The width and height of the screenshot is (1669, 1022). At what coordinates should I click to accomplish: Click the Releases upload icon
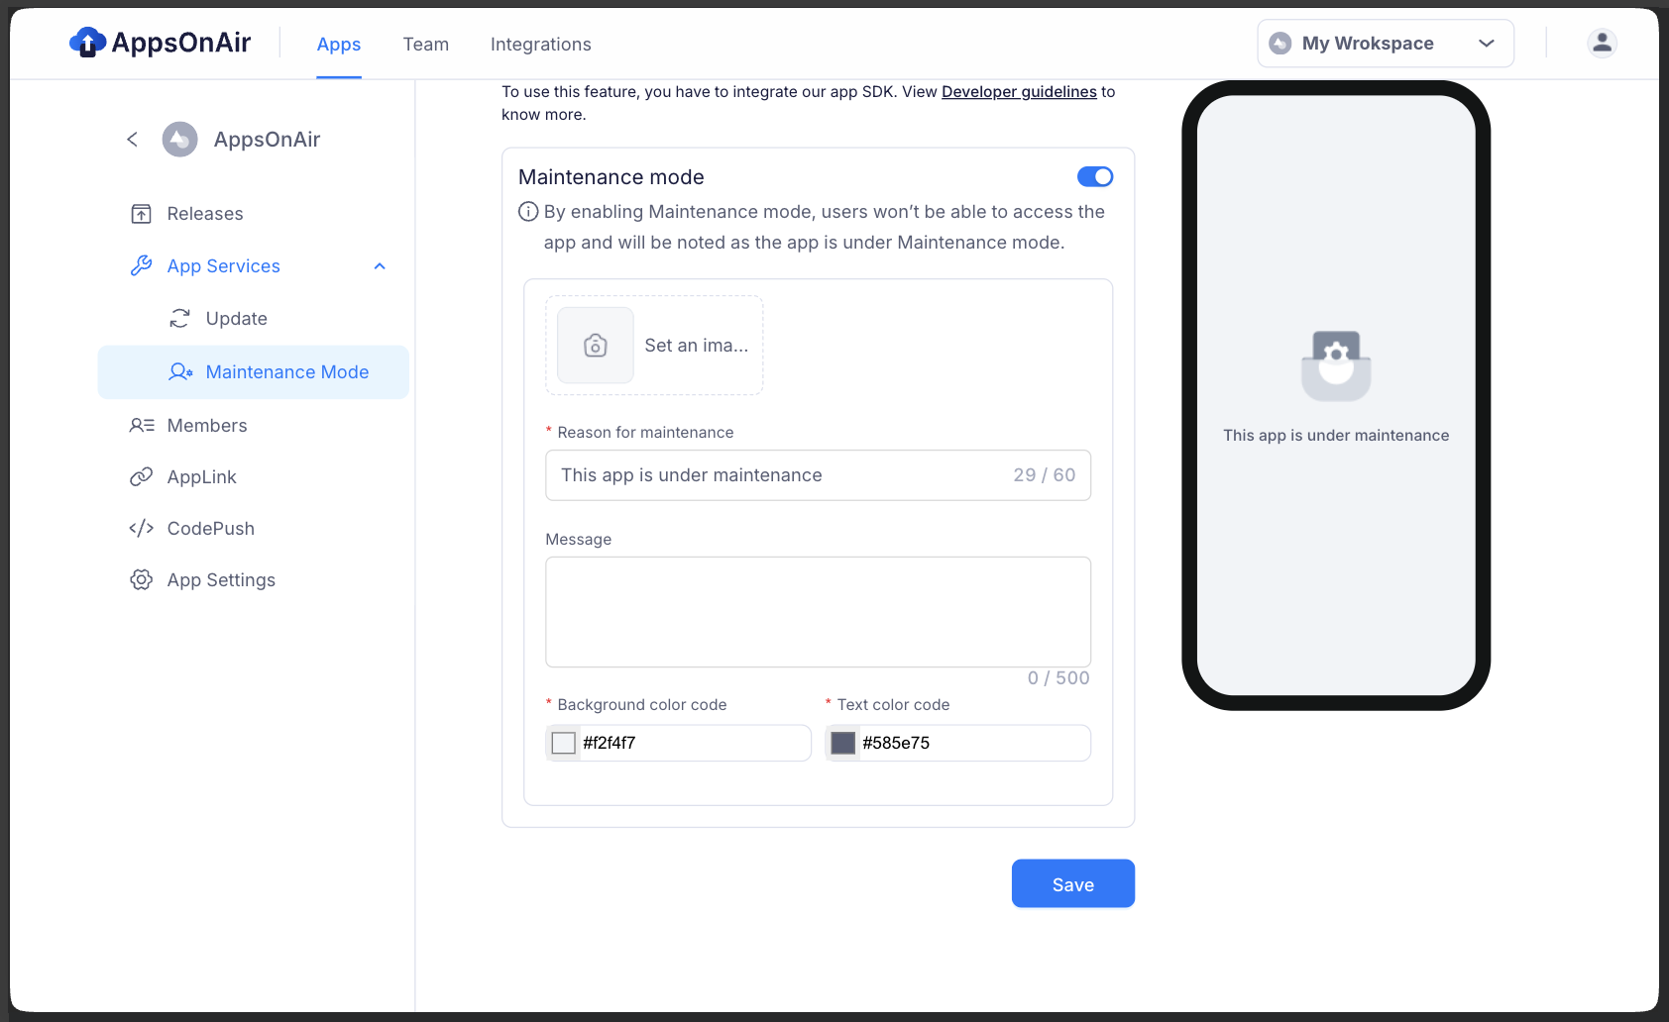pos(142,214)
